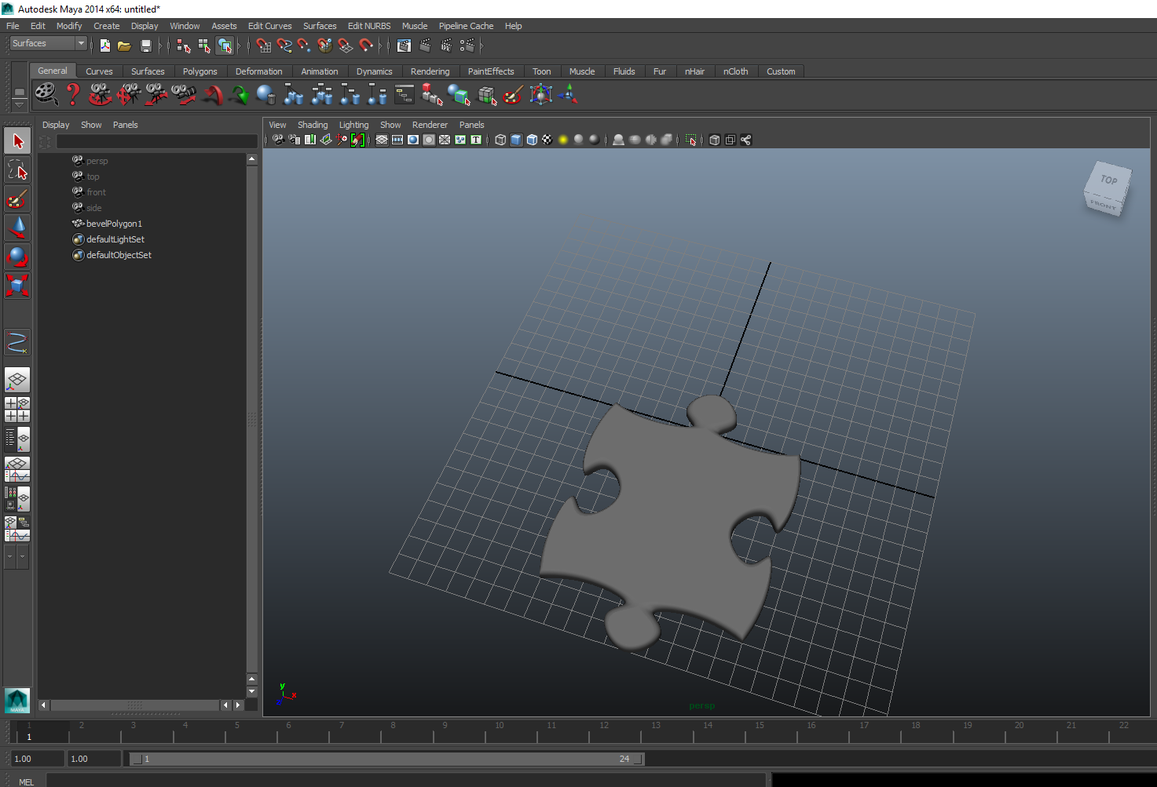This screenshot has width=1157, height=787.
Task: Activate the Rotate tool sphere icon
Action: click(x=17, y=257)
